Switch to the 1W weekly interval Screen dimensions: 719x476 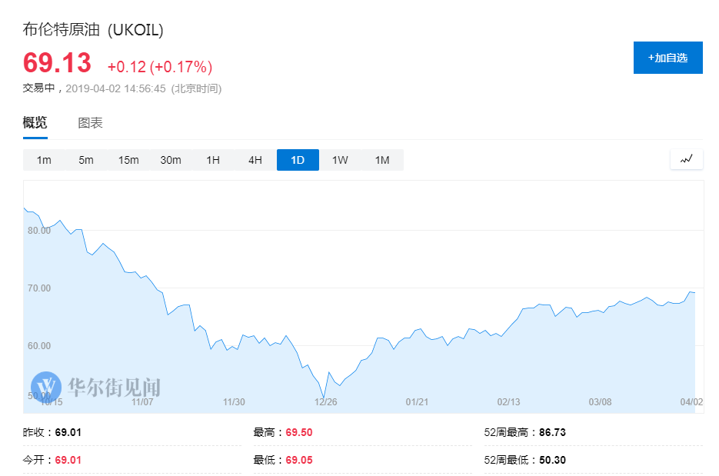pyautogui.click(x=340, y=160)
